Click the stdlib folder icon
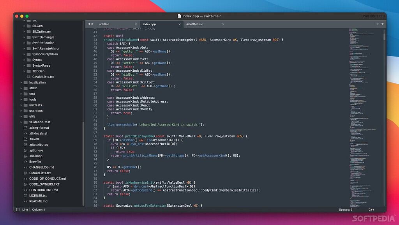This screenshot has width=399, height=225. pos(25,88)
